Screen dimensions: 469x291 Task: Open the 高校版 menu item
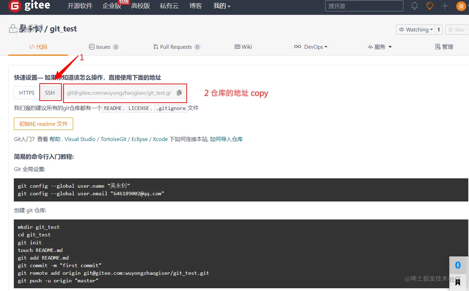[x=140, y=6]
